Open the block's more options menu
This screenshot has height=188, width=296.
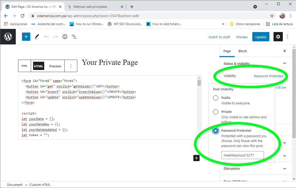click(71, 66)
